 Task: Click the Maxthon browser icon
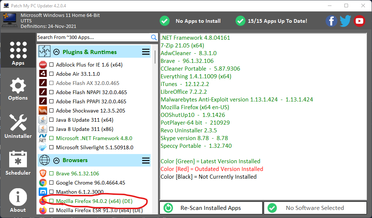[x=43, y=192]
